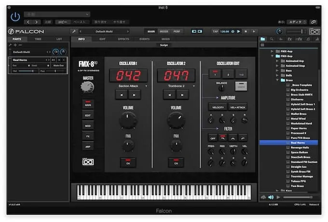This screenshot has height=222, width=328.
Task: Expand the FMX-4op folder
Action: click(x=272, y=51)
